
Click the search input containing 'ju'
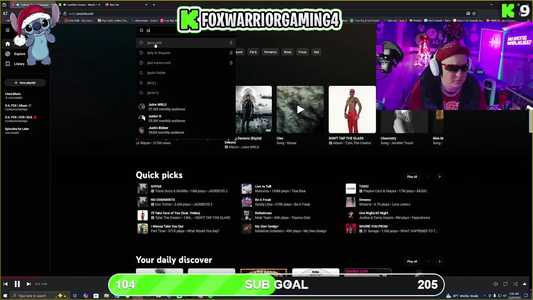point(187,30)
